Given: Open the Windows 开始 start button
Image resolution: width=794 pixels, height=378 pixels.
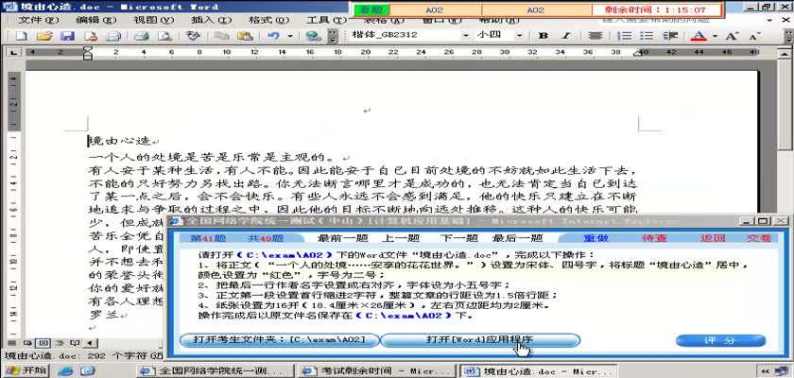Looking at the screenshot, I should pyautogui.click(x=25, y=370).
